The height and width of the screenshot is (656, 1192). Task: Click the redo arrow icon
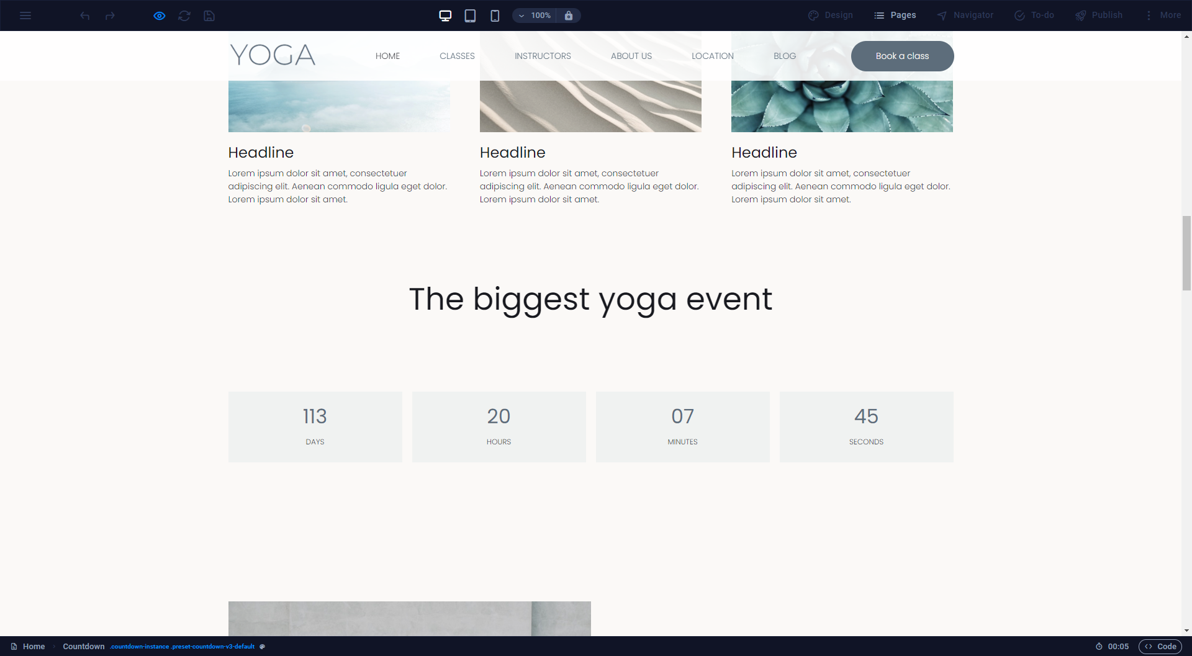tap(110, 16)
